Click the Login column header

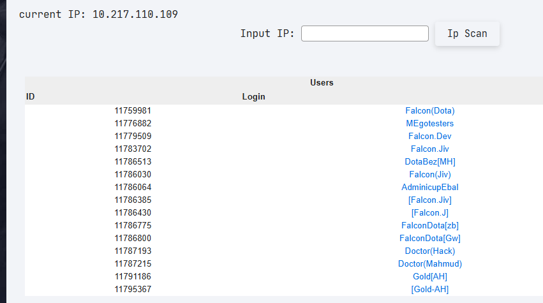[x=253, y=97]
